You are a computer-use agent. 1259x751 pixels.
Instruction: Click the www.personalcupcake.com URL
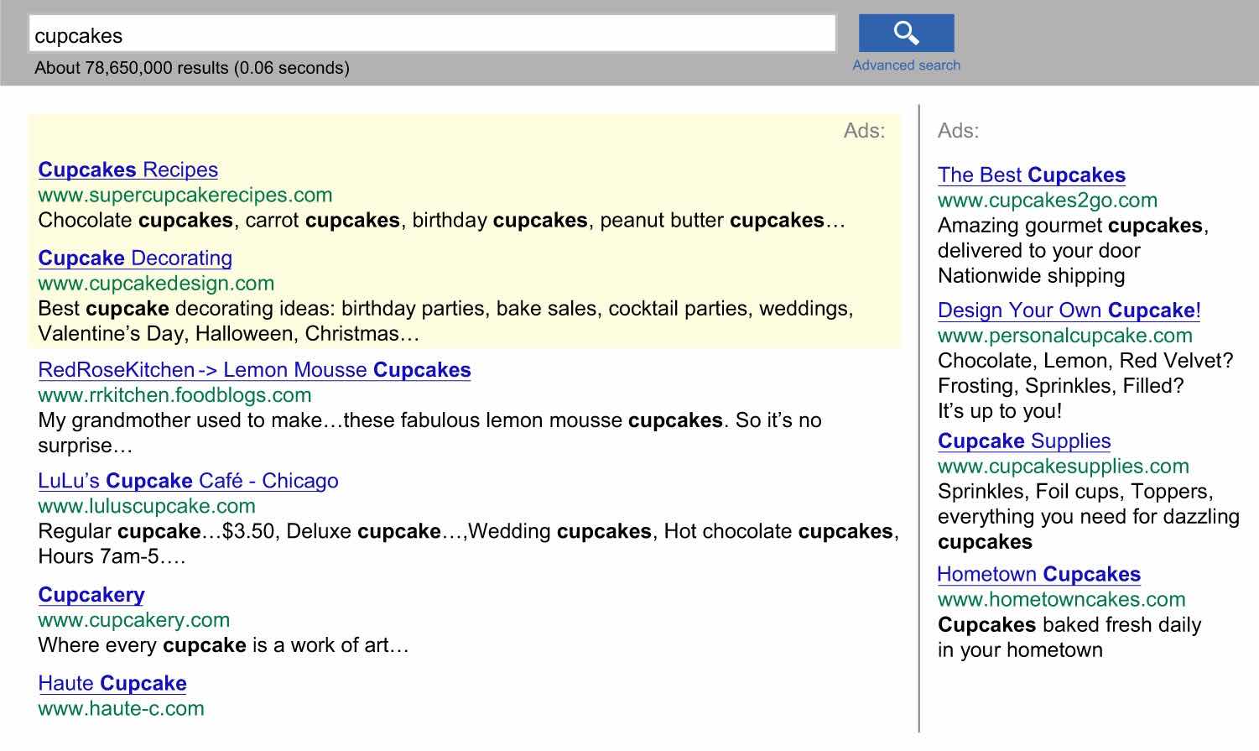(1064, 336)
